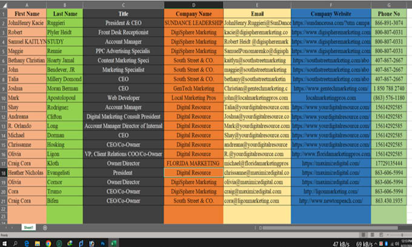Click cell 'Millery Domond'
412x247 pixels.
click(x=65, y=79)
